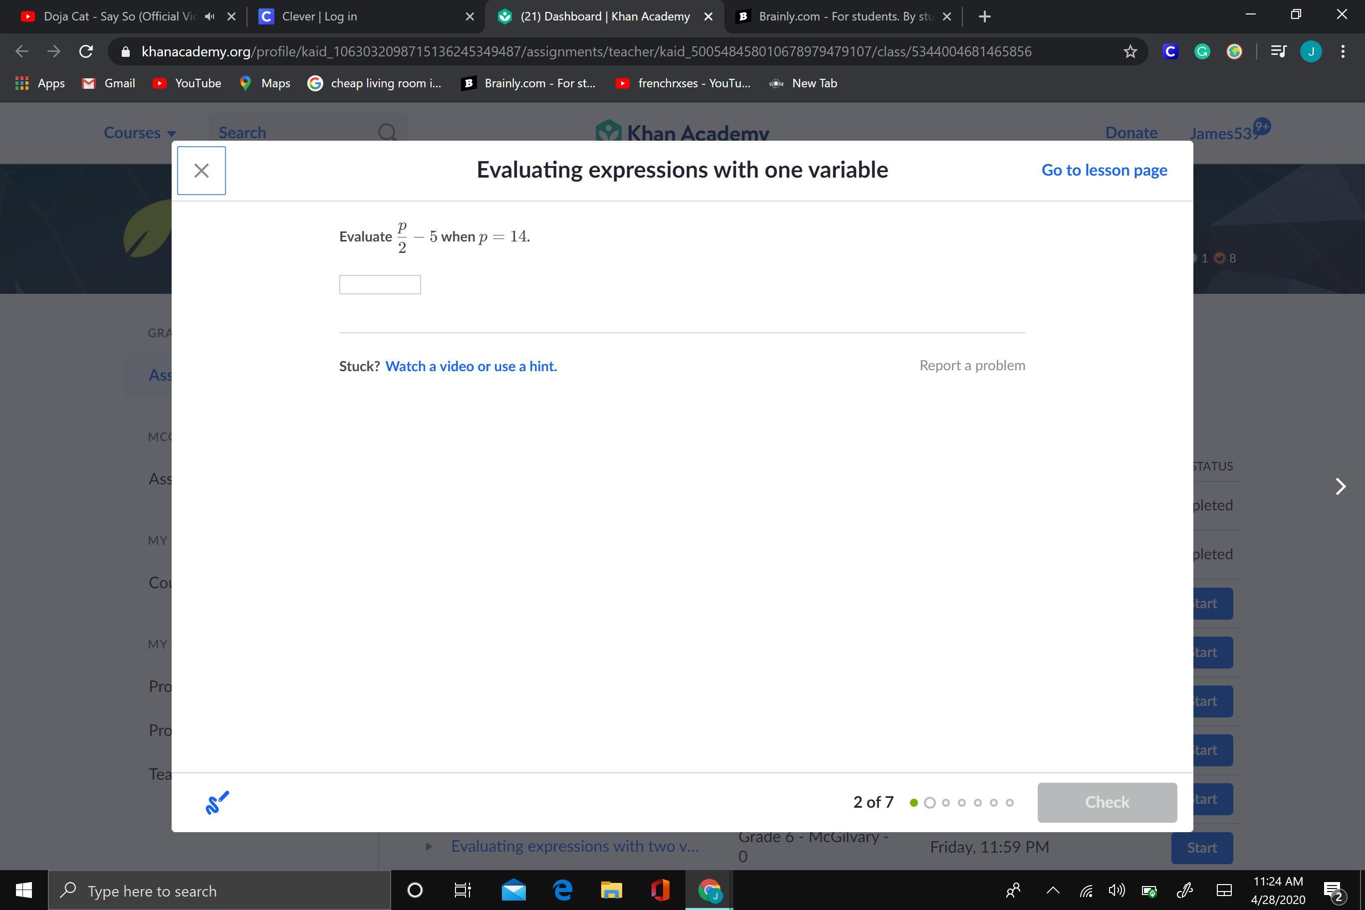Click the answer input box
Image resolution: width=1365 pixels, height=910 pixels.
380,285
